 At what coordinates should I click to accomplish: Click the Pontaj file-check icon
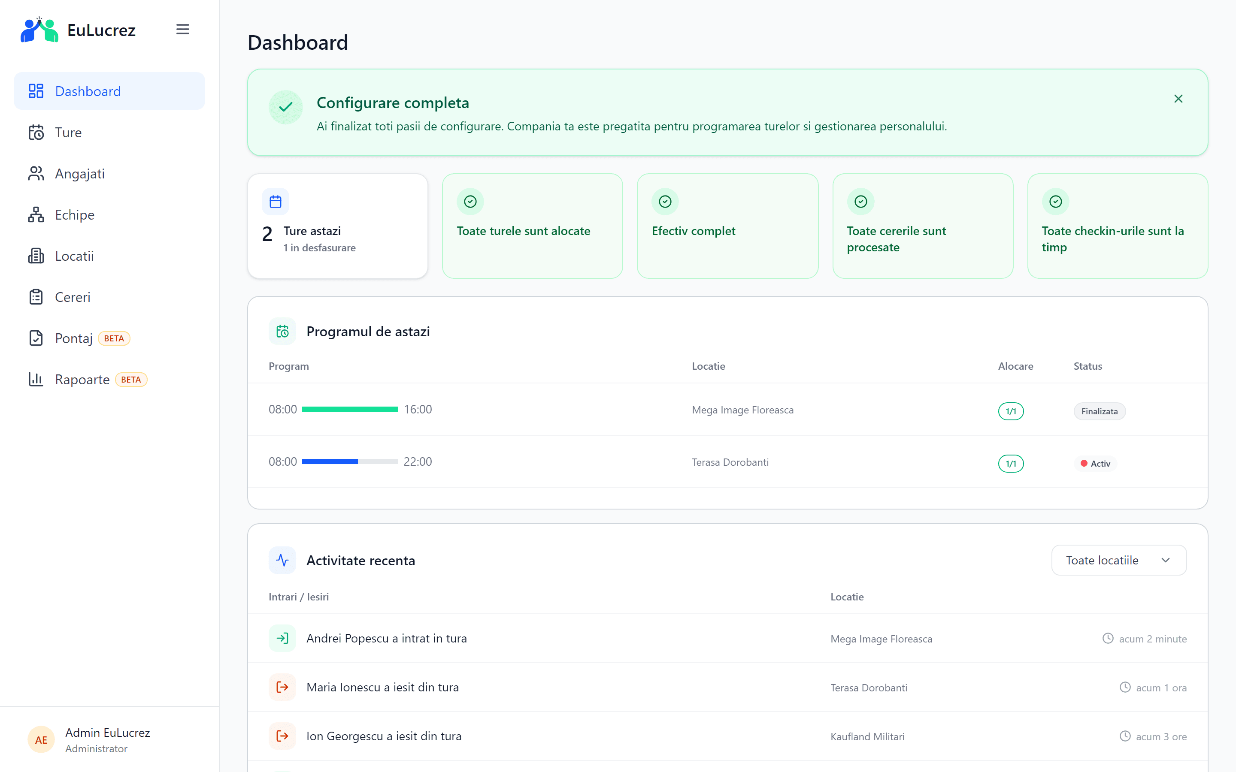pos(36,338)
